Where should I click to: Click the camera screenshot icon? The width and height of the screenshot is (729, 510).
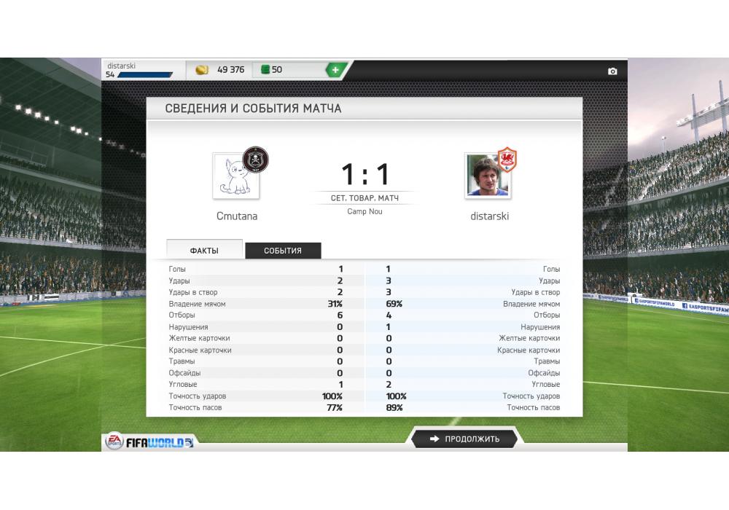click(x=612, y=71)
